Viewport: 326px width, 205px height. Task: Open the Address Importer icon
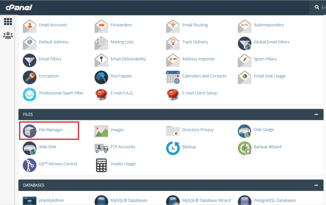pos(173,60)
